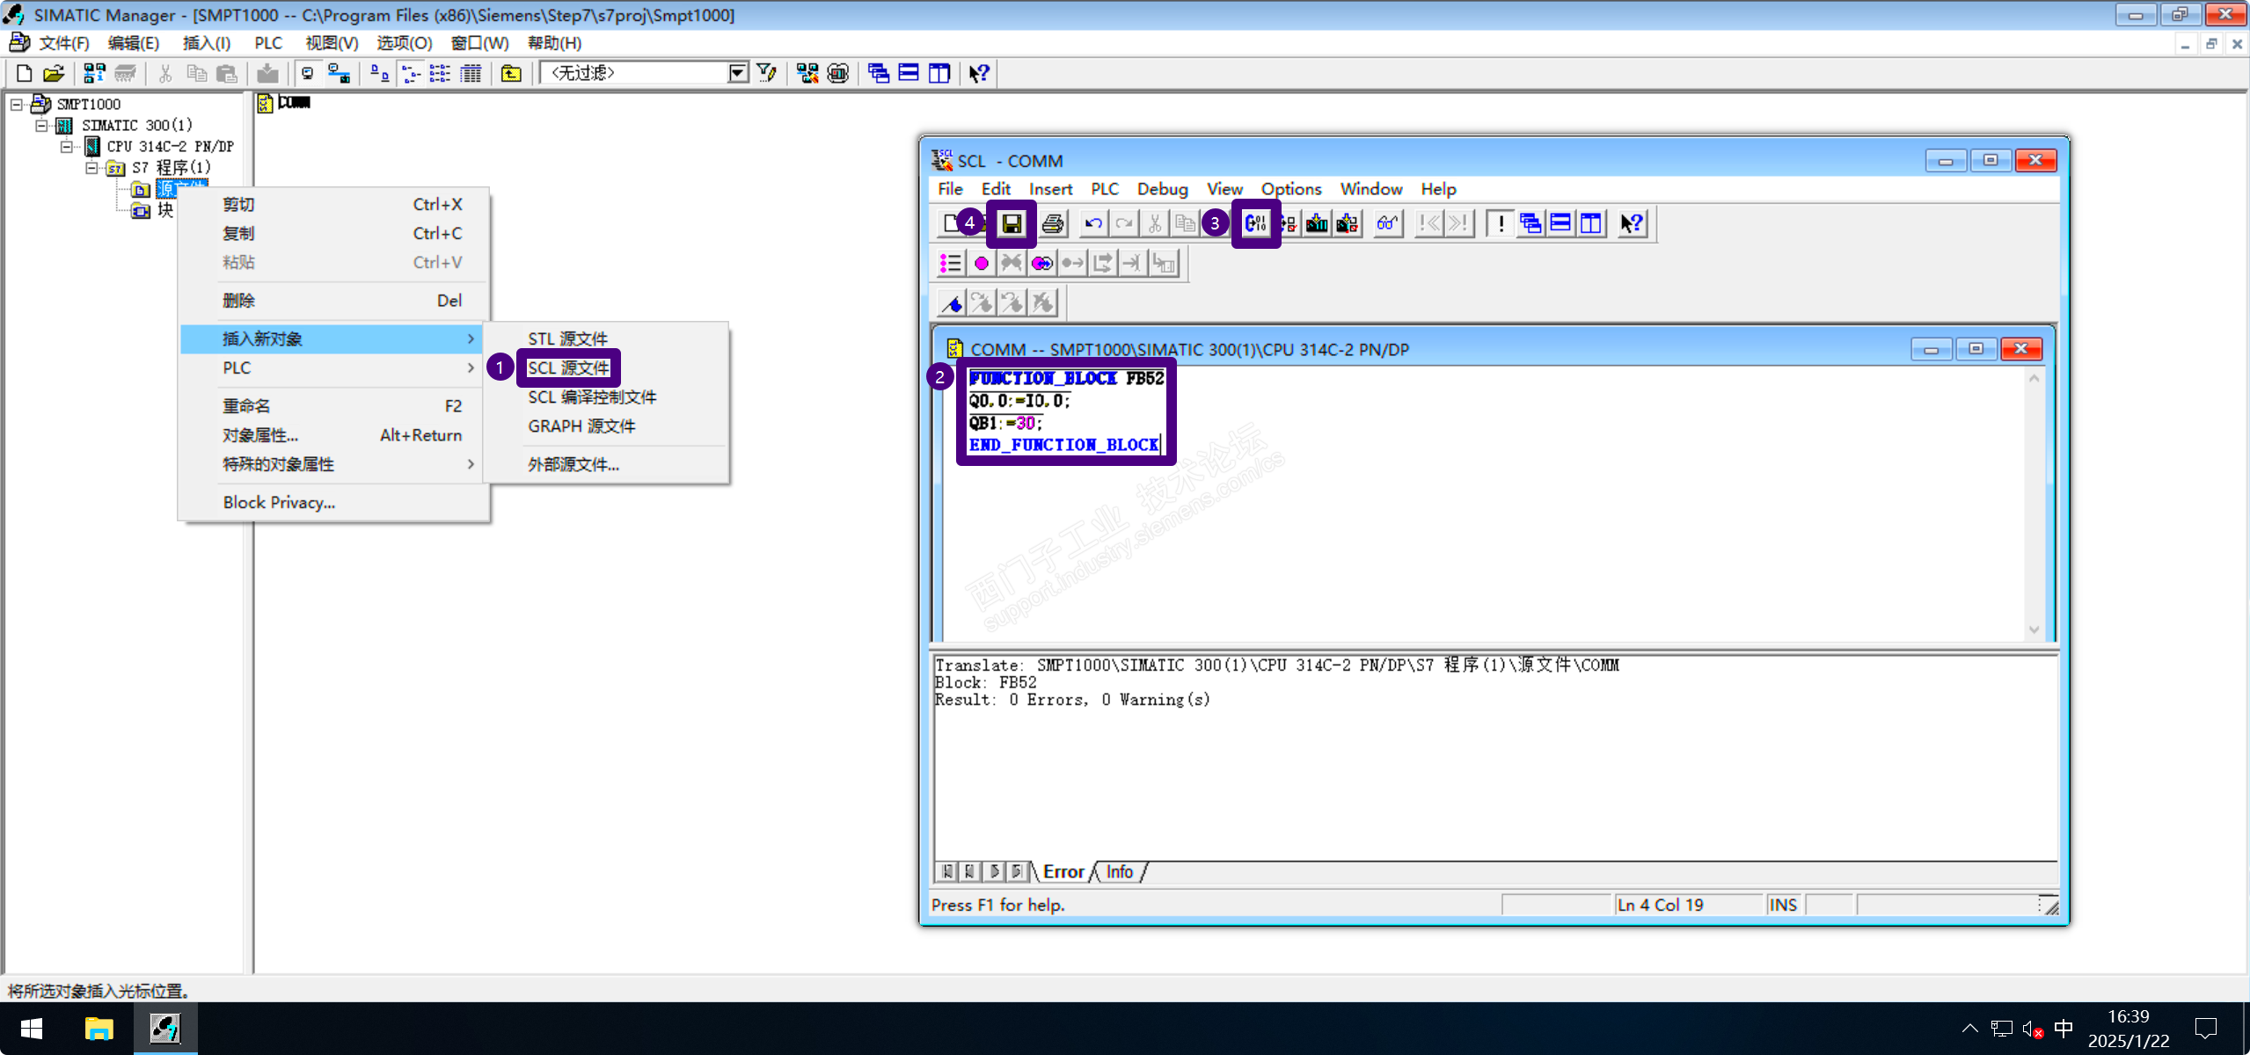Click the Undo arrow in SCL toolbar
The image size is (2250, 1055).
click(x=1093, y=223)
